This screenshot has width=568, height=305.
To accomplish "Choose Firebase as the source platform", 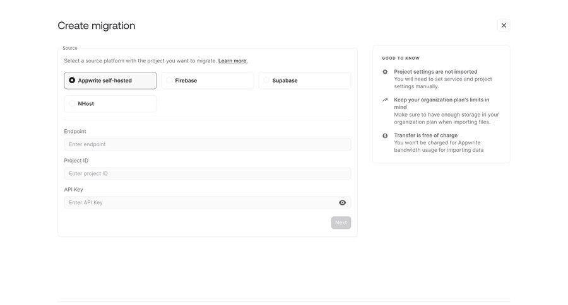I will (x=207, y=80).
